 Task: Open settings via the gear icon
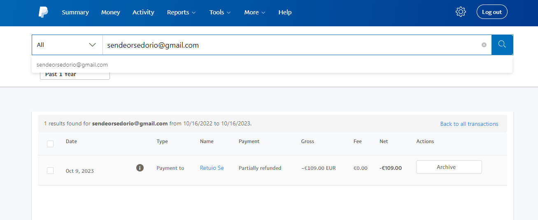point(461,12)
